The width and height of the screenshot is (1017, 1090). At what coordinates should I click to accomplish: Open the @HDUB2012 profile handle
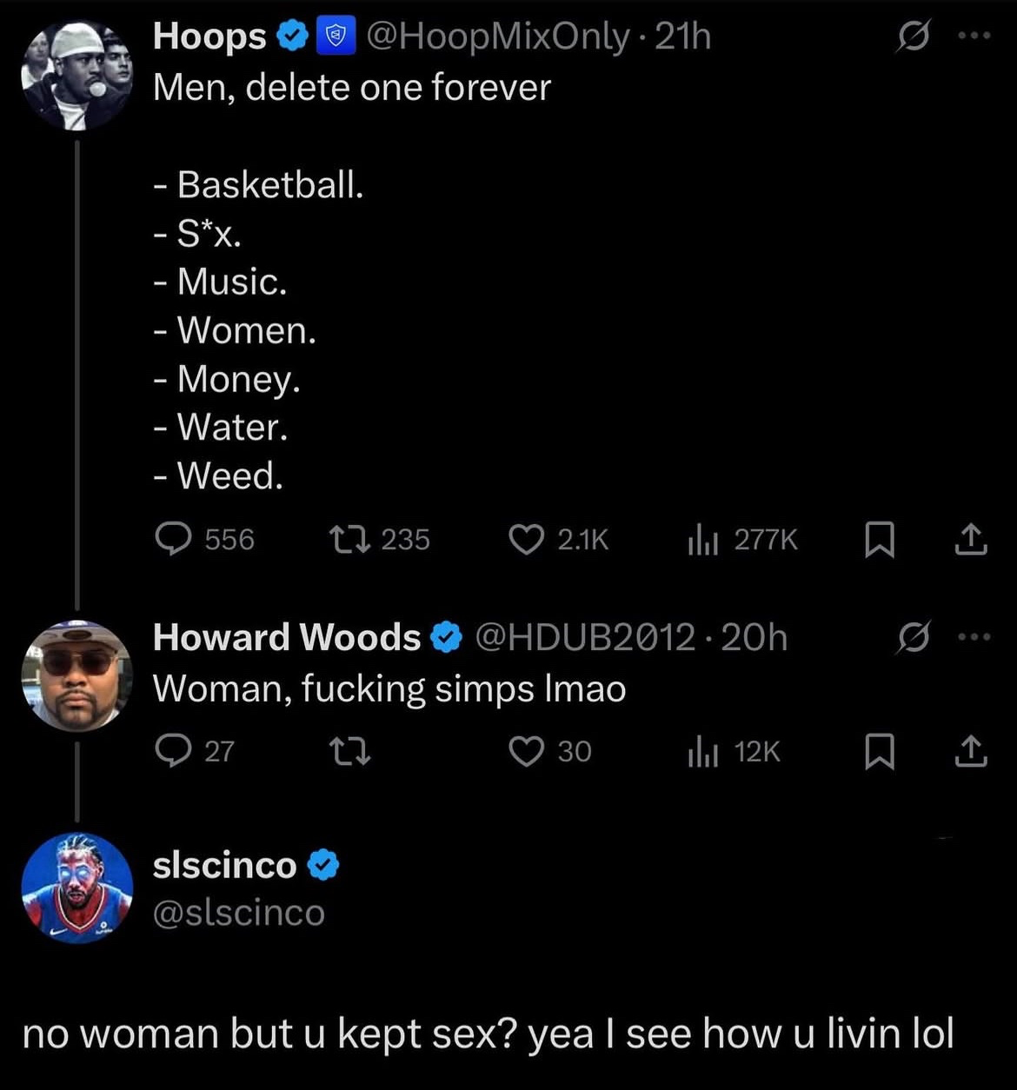point(586,637)
